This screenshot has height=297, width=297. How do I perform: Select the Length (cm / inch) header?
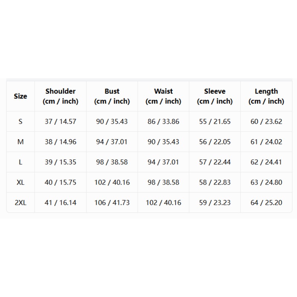[266, 96]
